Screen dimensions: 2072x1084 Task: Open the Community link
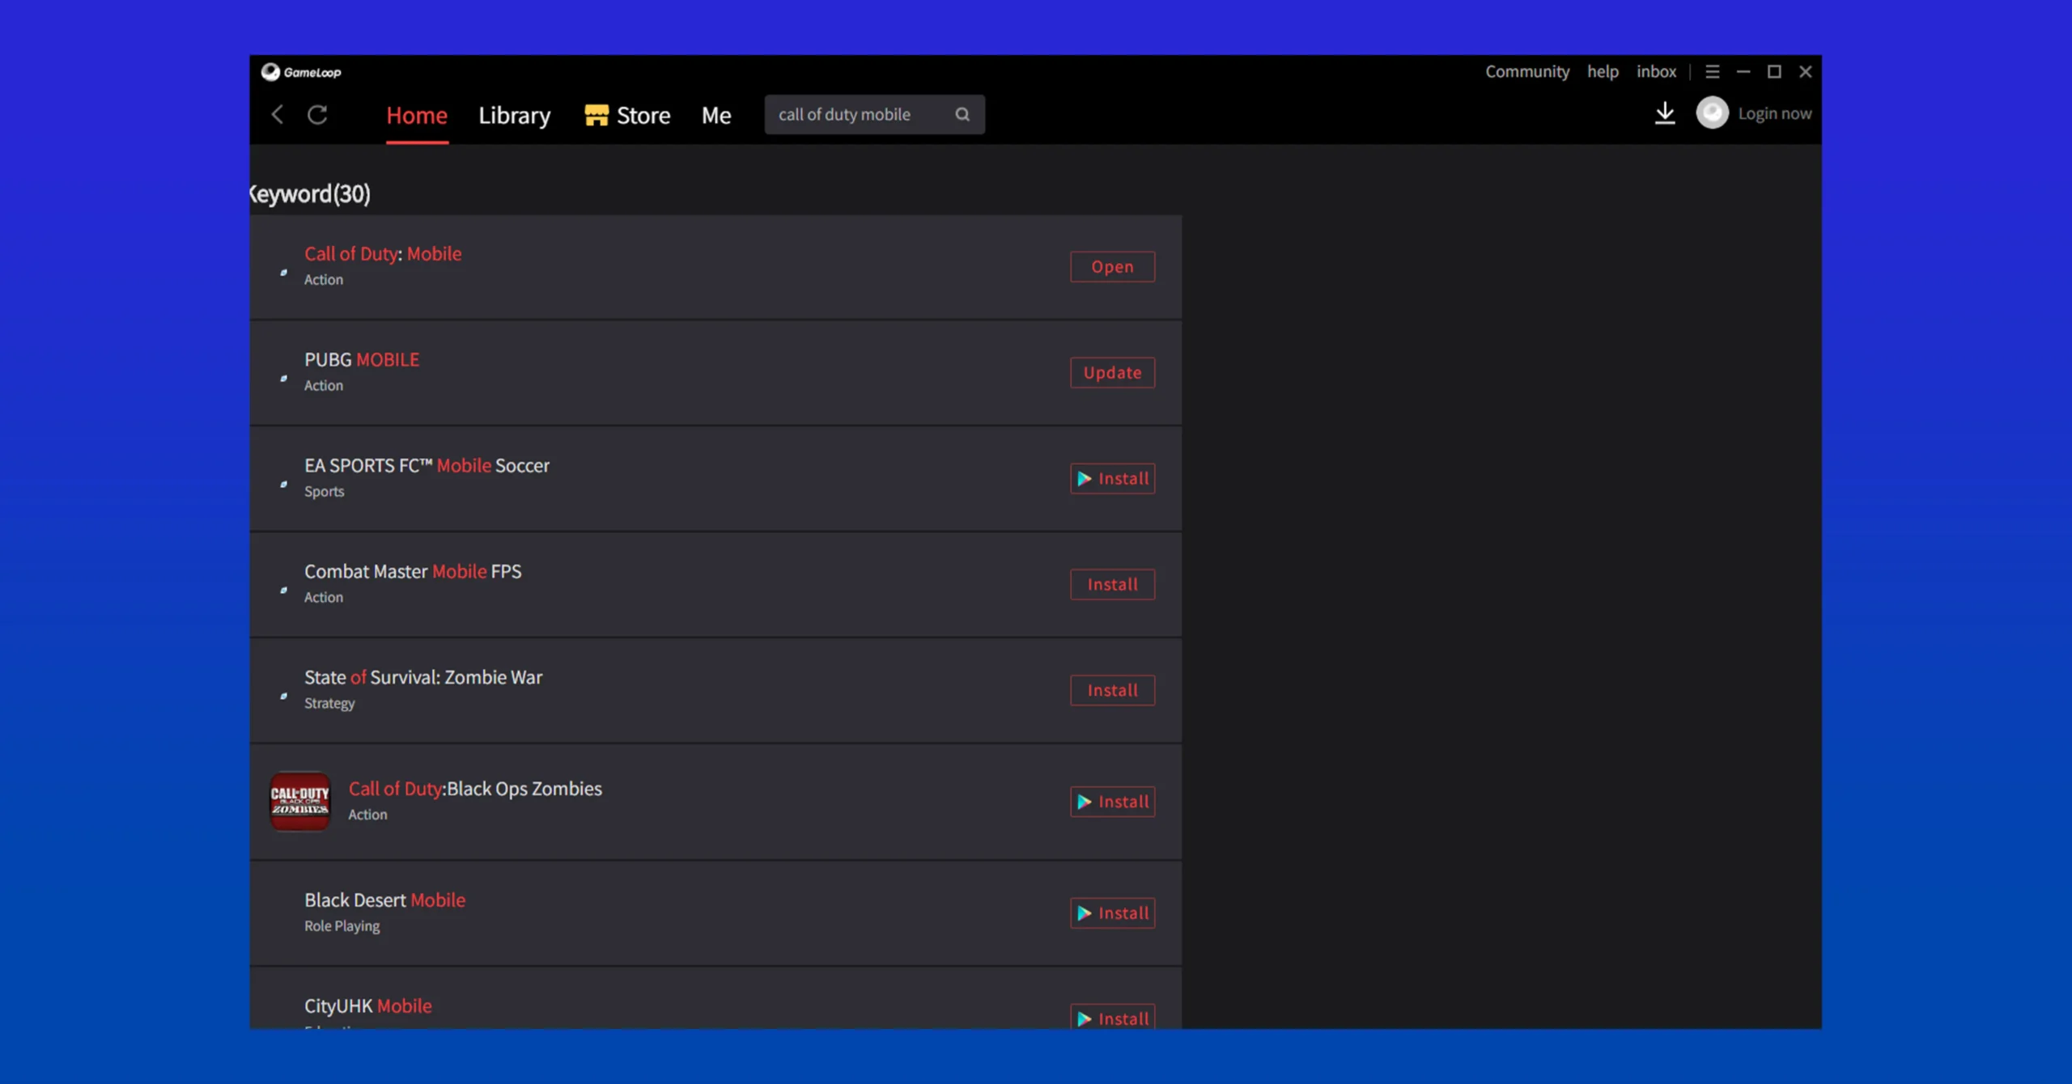point(1527,72)
